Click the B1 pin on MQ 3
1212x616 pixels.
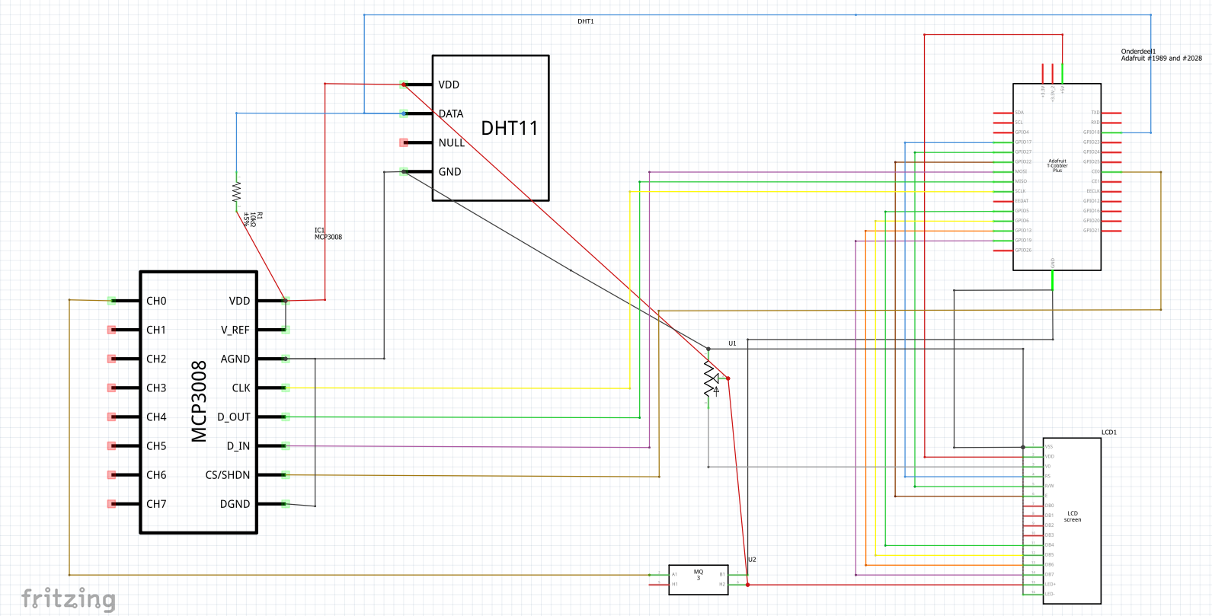tap(722, 575)
